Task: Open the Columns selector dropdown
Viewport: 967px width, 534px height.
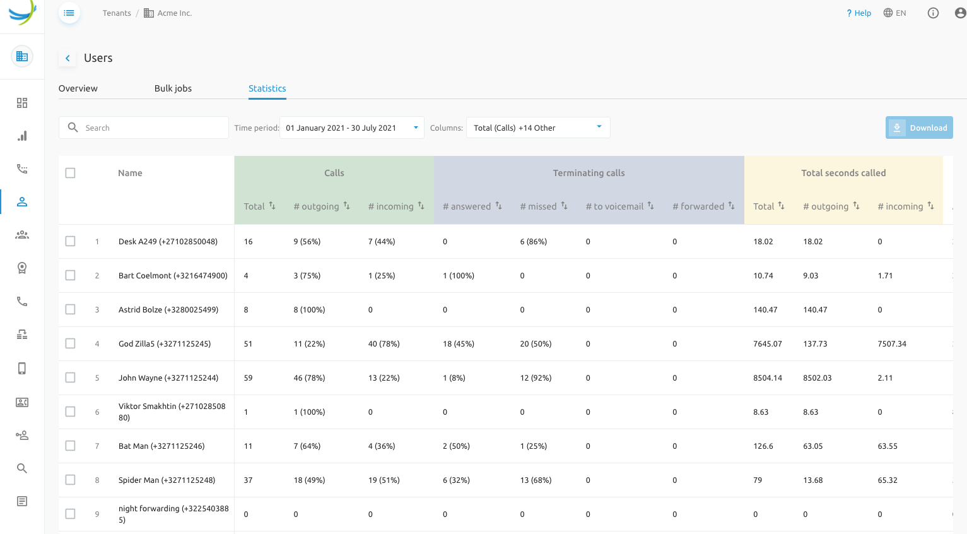Action: coord(538,128)
